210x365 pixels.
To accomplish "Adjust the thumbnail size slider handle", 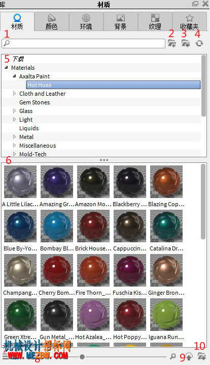I will pyautogui.click(x=82, y=357).
